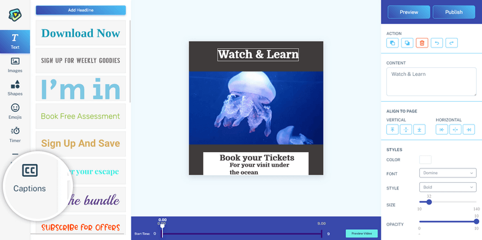Expand the Style dropdown showing Bold
Viewport: 482px width, 240px height.
(448, 187)
